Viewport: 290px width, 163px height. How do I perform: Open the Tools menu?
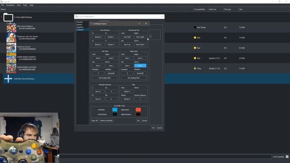[25, 5]
